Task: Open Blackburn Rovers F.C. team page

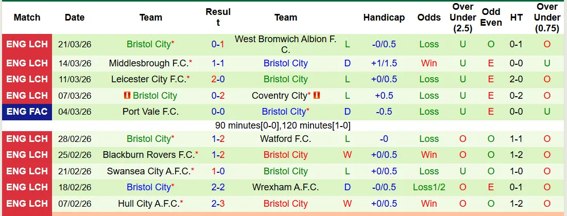Action: click(148, 155)
